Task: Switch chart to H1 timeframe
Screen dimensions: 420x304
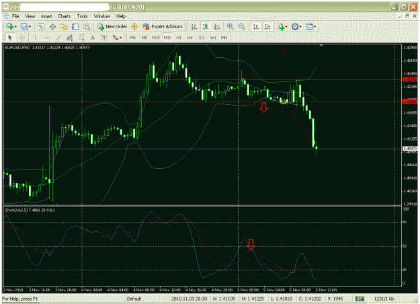Action: tap(179, 38)
